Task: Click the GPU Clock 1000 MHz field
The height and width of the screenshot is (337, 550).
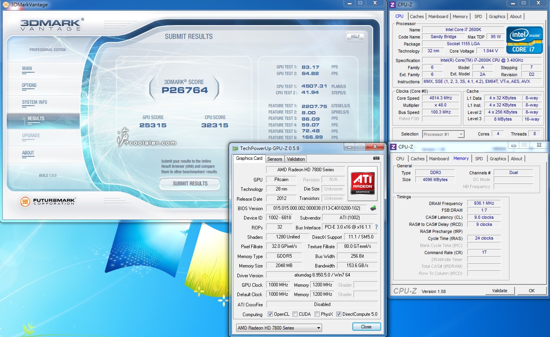Action: tap(279, 285)
